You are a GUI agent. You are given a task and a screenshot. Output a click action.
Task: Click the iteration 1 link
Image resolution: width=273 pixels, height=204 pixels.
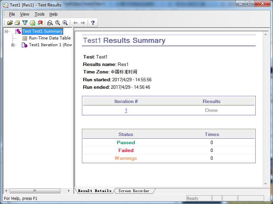(x=126, y=111)
